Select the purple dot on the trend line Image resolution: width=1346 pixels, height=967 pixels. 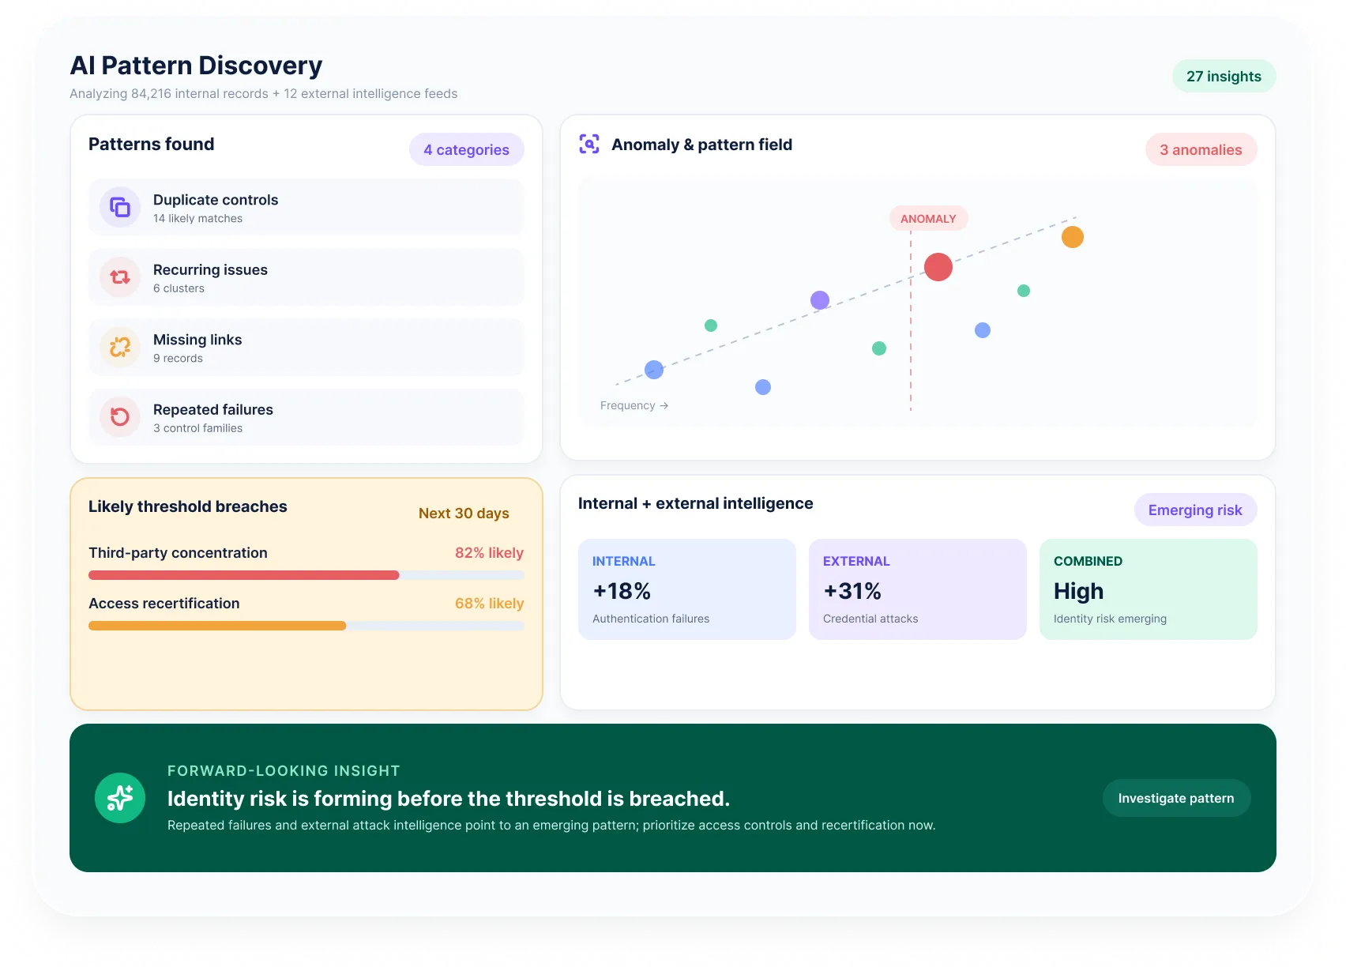point(820,300)
